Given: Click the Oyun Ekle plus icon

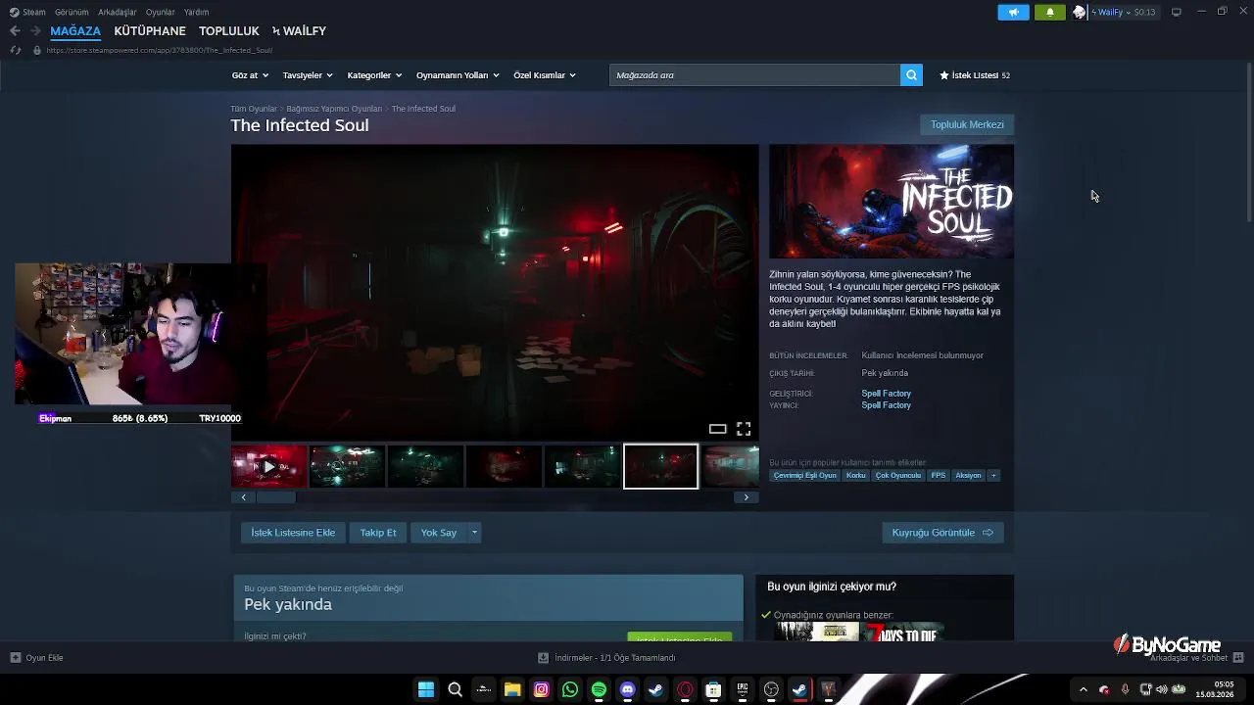Looking at the screenshot, I should (15, 658).
